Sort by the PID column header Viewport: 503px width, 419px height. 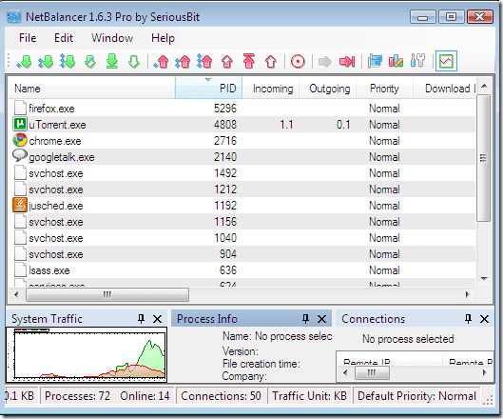click(x=208, y=88)
